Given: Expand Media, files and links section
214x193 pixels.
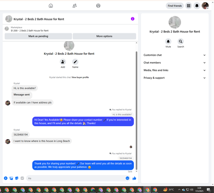Looking at the screenshot, I should point(175,70).
